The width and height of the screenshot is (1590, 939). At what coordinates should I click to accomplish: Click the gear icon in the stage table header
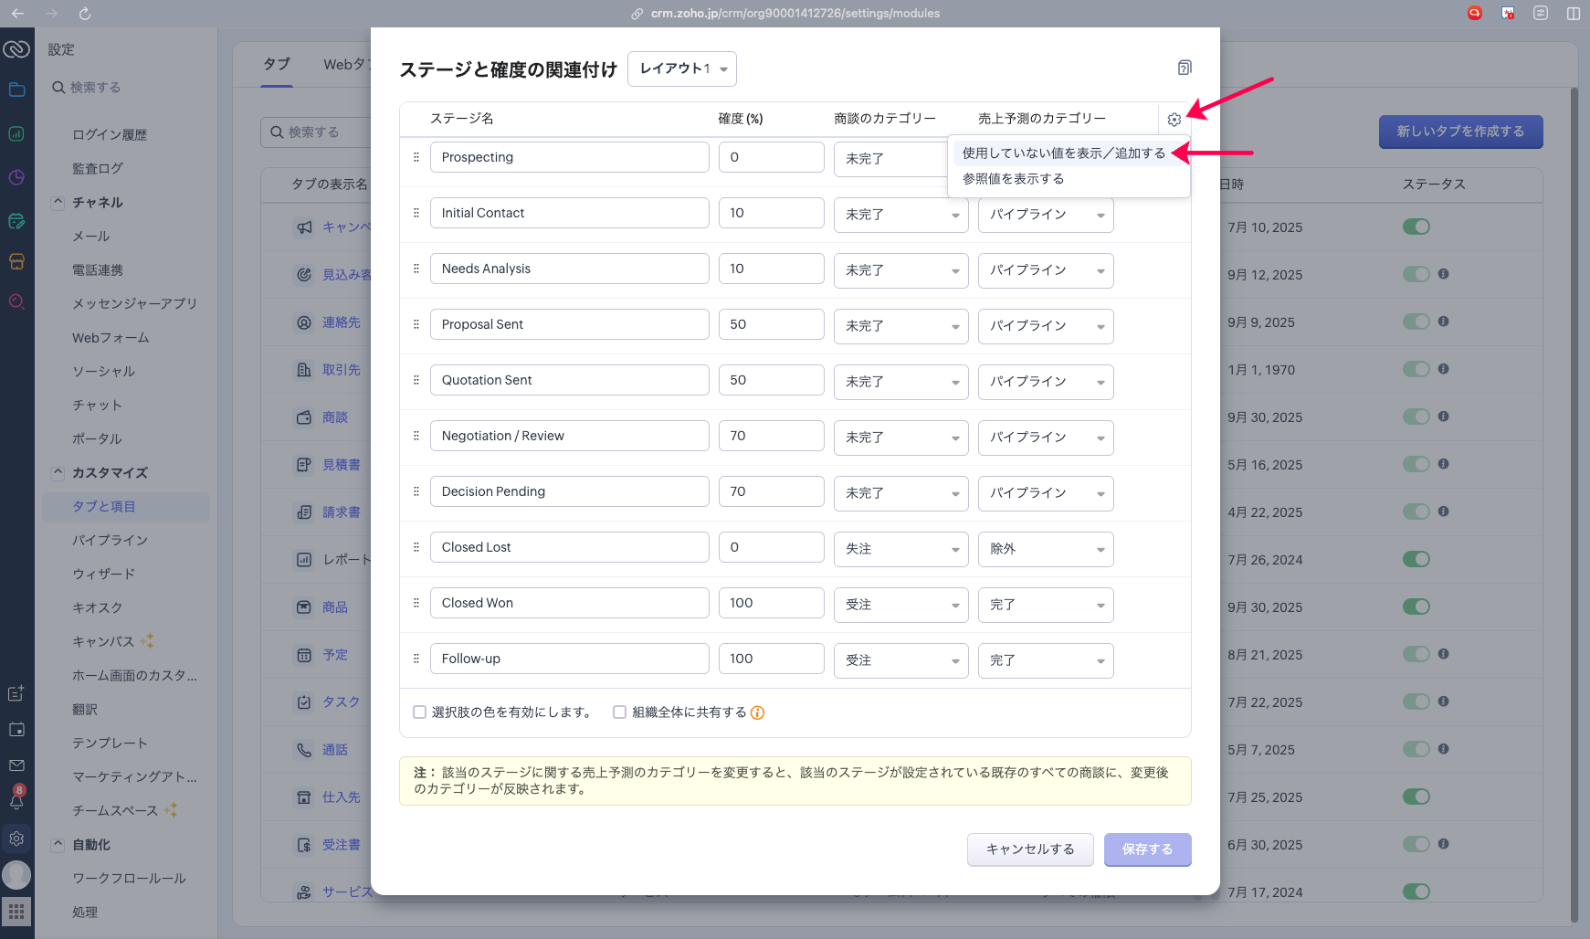[x=1174, y=120]
